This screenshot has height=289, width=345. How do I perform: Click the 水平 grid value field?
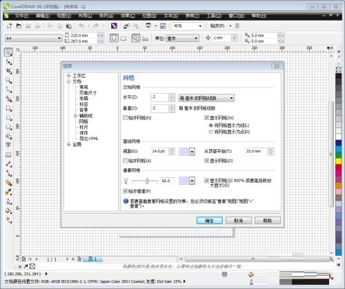click(x=159, y=97)
